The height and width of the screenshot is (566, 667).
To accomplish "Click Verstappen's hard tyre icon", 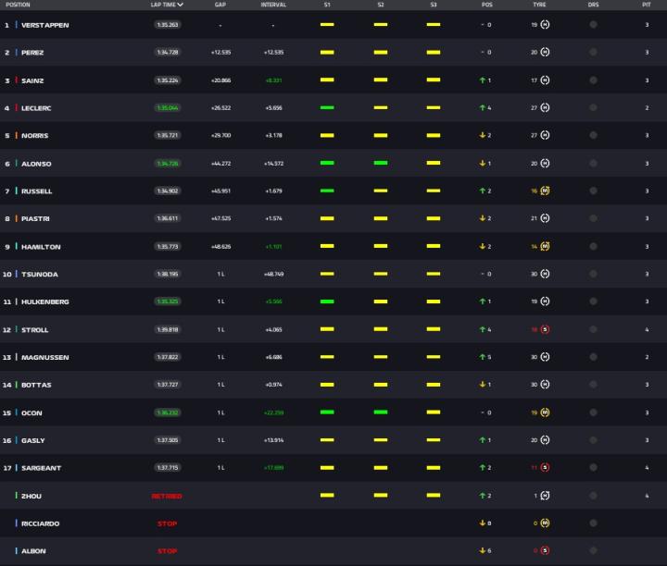I will 545,25.
